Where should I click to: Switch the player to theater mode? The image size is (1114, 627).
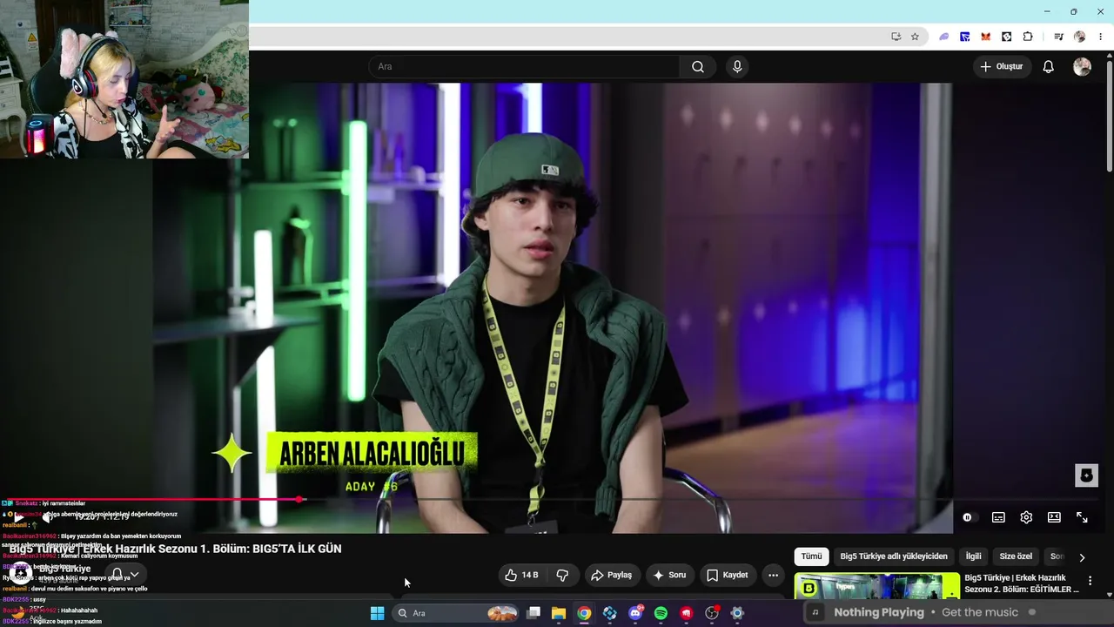click(1054, 517)
